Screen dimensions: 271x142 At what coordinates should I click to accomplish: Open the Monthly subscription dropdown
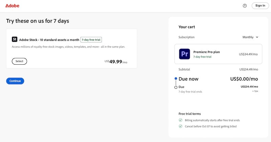(x=250, y=37)
